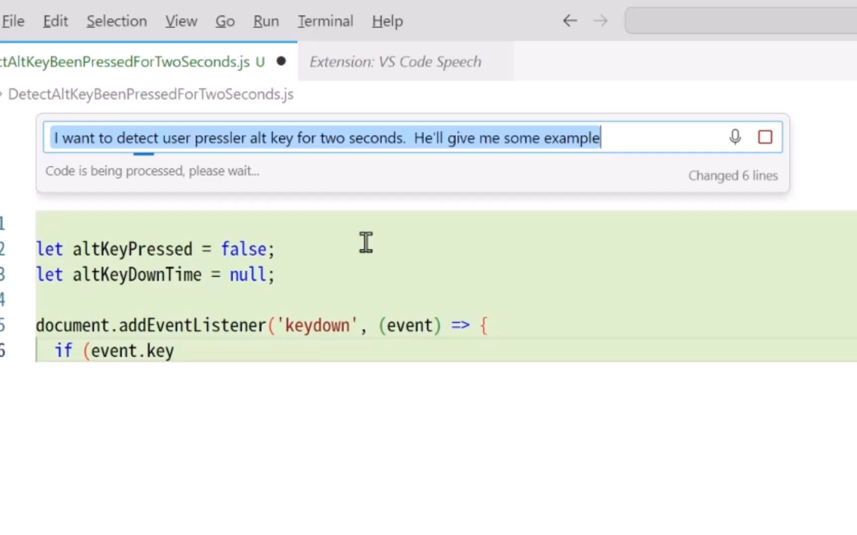Open the Run menu
This screenshot has height=535, width=857.
266,21
